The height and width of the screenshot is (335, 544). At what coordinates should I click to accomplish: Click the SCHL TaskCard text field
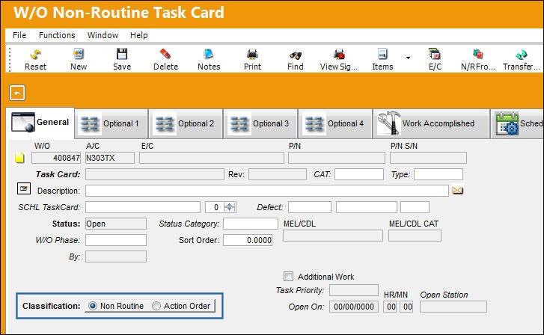coord(143,207)
